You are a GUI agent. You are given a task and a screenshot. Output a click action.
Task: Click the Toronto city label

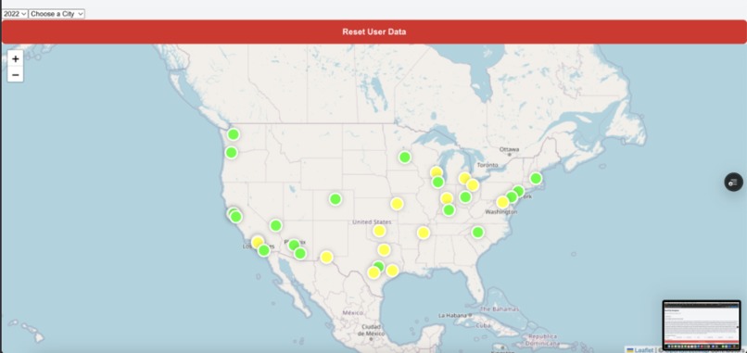pos(487,165)
